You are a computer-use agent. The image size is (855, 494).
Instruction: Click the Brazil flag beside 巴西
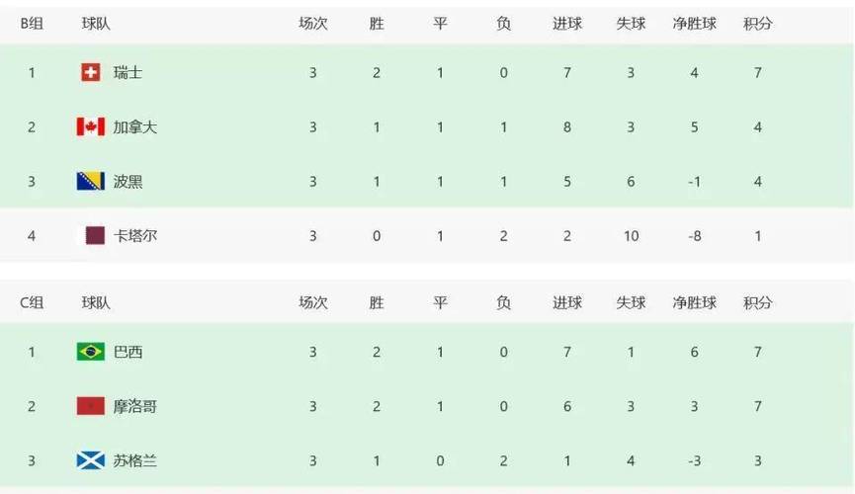click(x=91, y=352)
